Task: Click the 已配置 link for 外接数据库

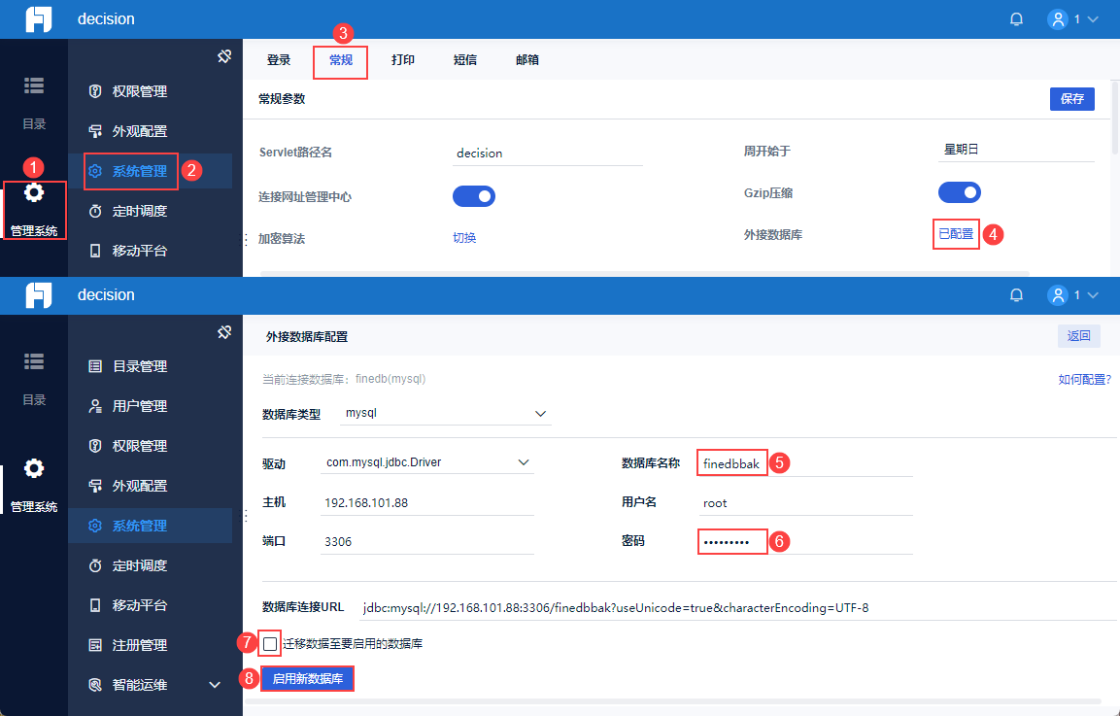Action: click(956, 234)
